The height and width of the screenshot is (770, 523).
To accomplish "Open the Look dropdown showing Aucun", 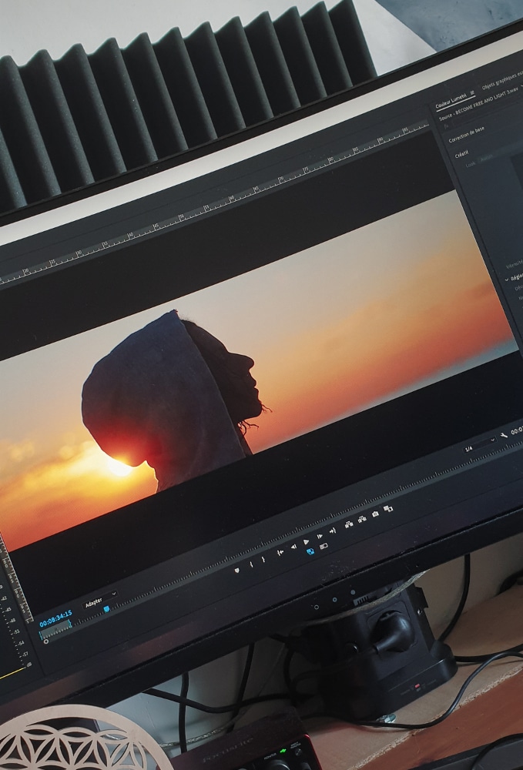I will pyautogui.click(x=486, y=158).
